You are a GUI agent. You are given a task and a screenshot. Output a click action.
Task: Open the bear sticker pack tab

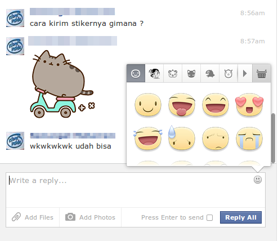point(173,73)
